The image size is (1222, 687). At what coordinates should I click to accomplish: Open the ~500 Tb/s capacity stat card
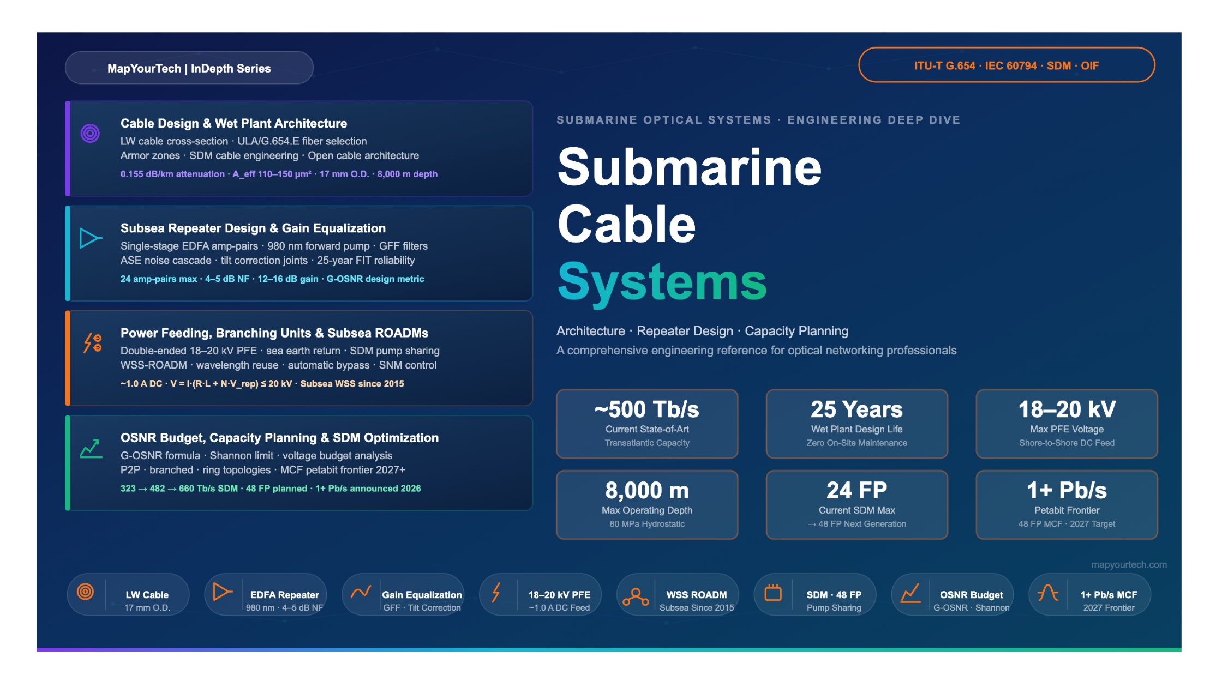click(647, 424)
